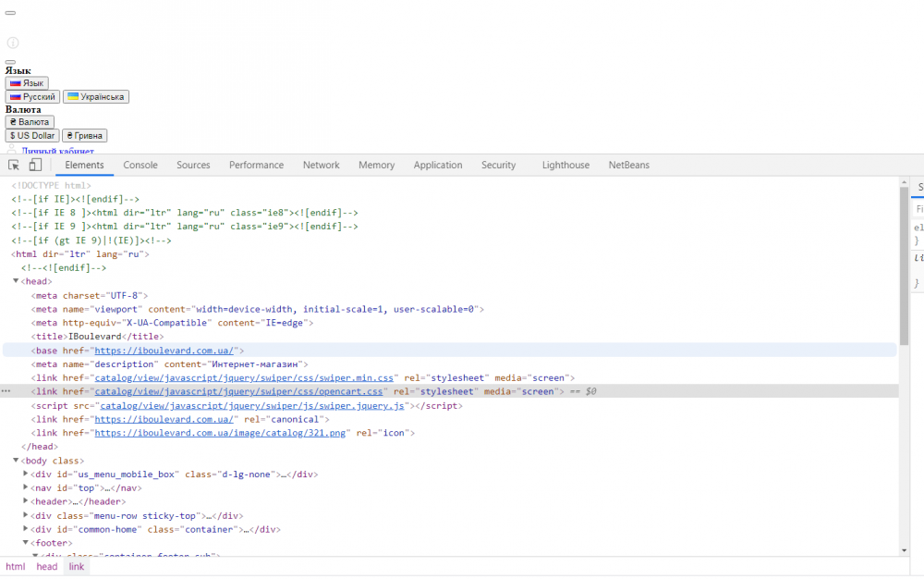Collapse the body element
The image size is (924, 579).
coord(16,461)
